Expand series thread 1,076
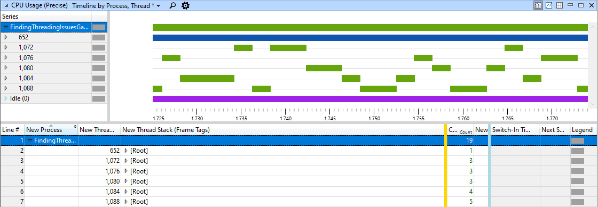598x207 pixels. point(6,57)
